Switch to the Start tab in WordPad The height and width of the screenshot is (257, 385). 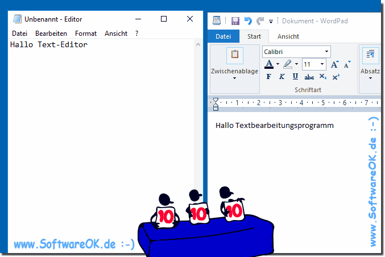coord(254,36)
